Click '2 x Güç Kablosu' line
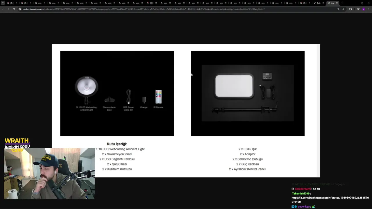The width and height of the screenshot is (372, 209). coord(248,164)
